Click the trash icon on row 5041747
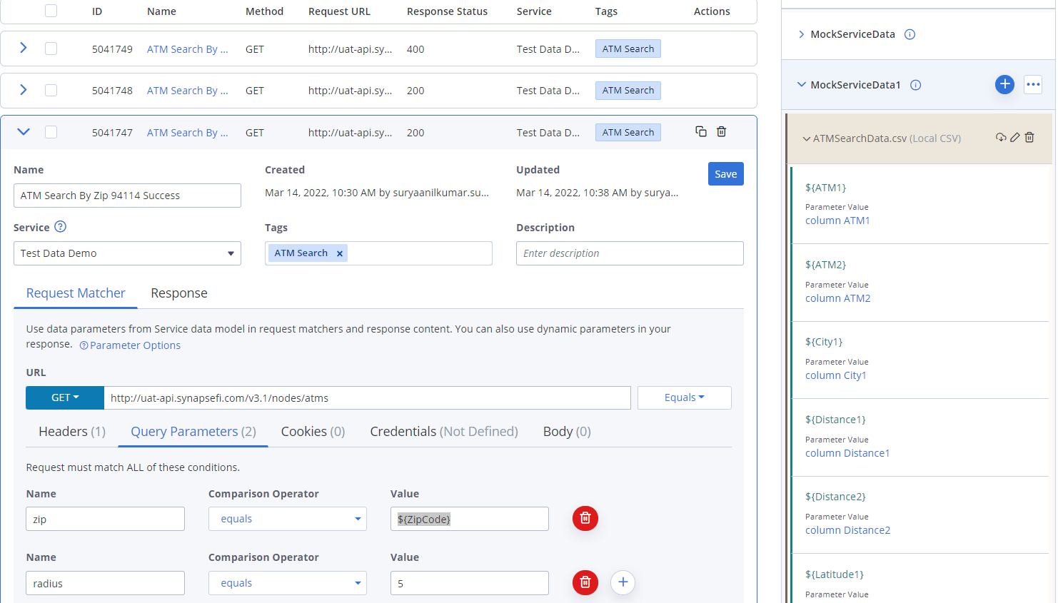 point(721,131)
